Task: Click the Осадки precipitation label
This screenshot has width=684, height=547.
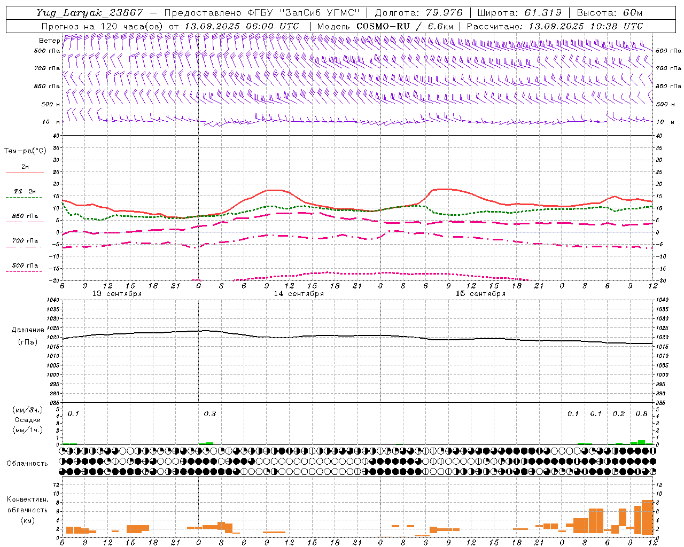Action: [27, 420]
